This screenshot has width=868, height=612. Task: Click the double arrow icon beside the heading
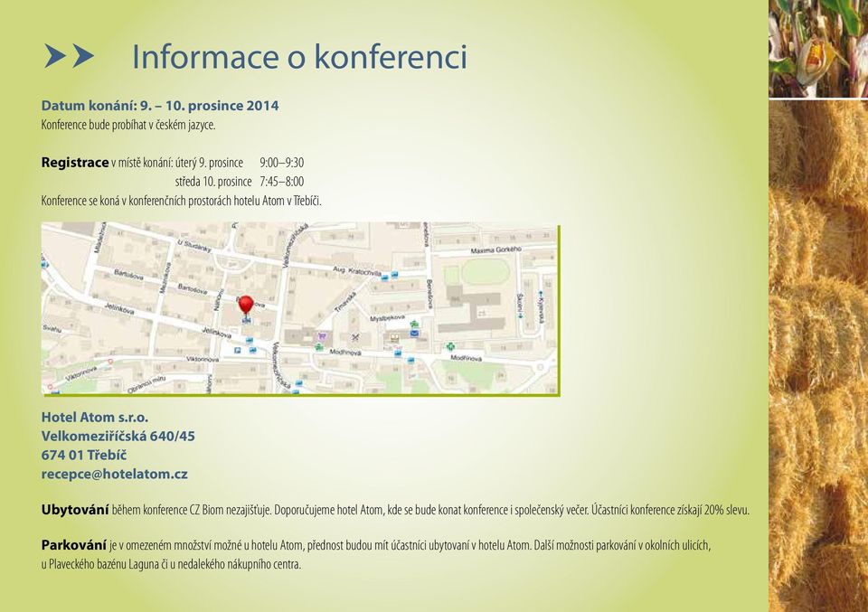coord(70,56)
